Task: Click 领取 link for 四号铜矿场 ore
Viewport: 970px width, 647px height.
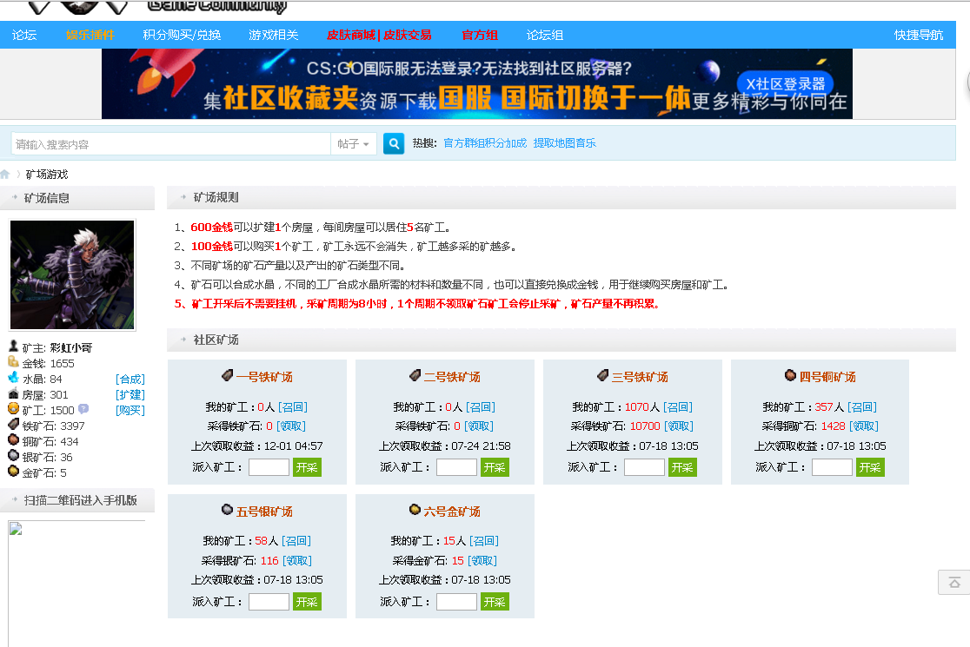Action: point(866,426)
